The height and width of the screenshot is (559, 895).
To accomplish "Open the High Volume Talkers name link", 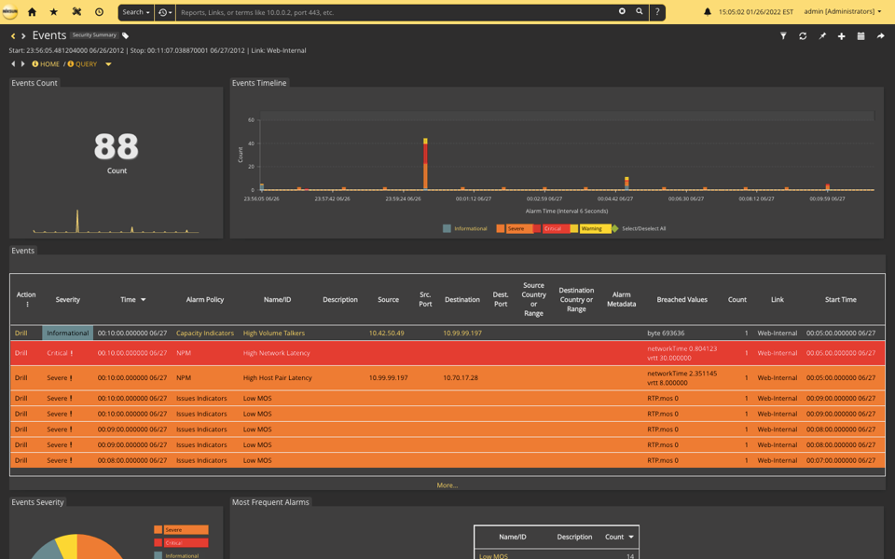I will coord(274,334).
